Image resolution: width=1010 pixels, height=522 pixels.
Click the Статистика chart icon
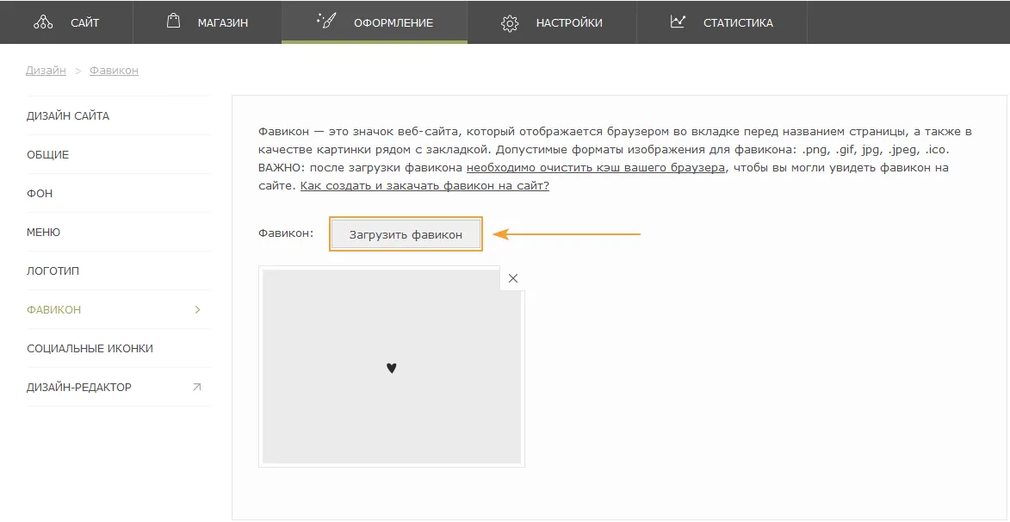click(677, 22)
